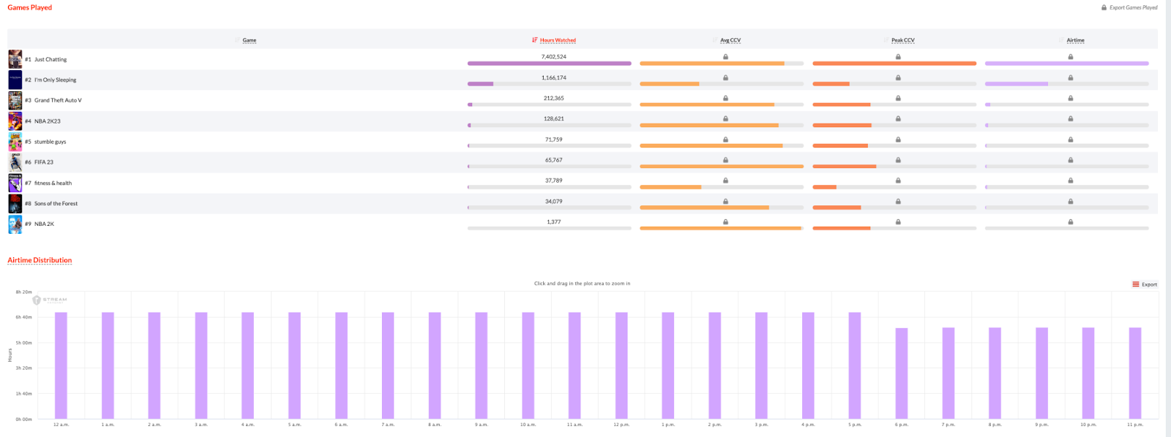The width and height of the screenshot is (1171, 437).
Task: Click the 11 p.m. airtime bar
Action: coord(1135,373)
